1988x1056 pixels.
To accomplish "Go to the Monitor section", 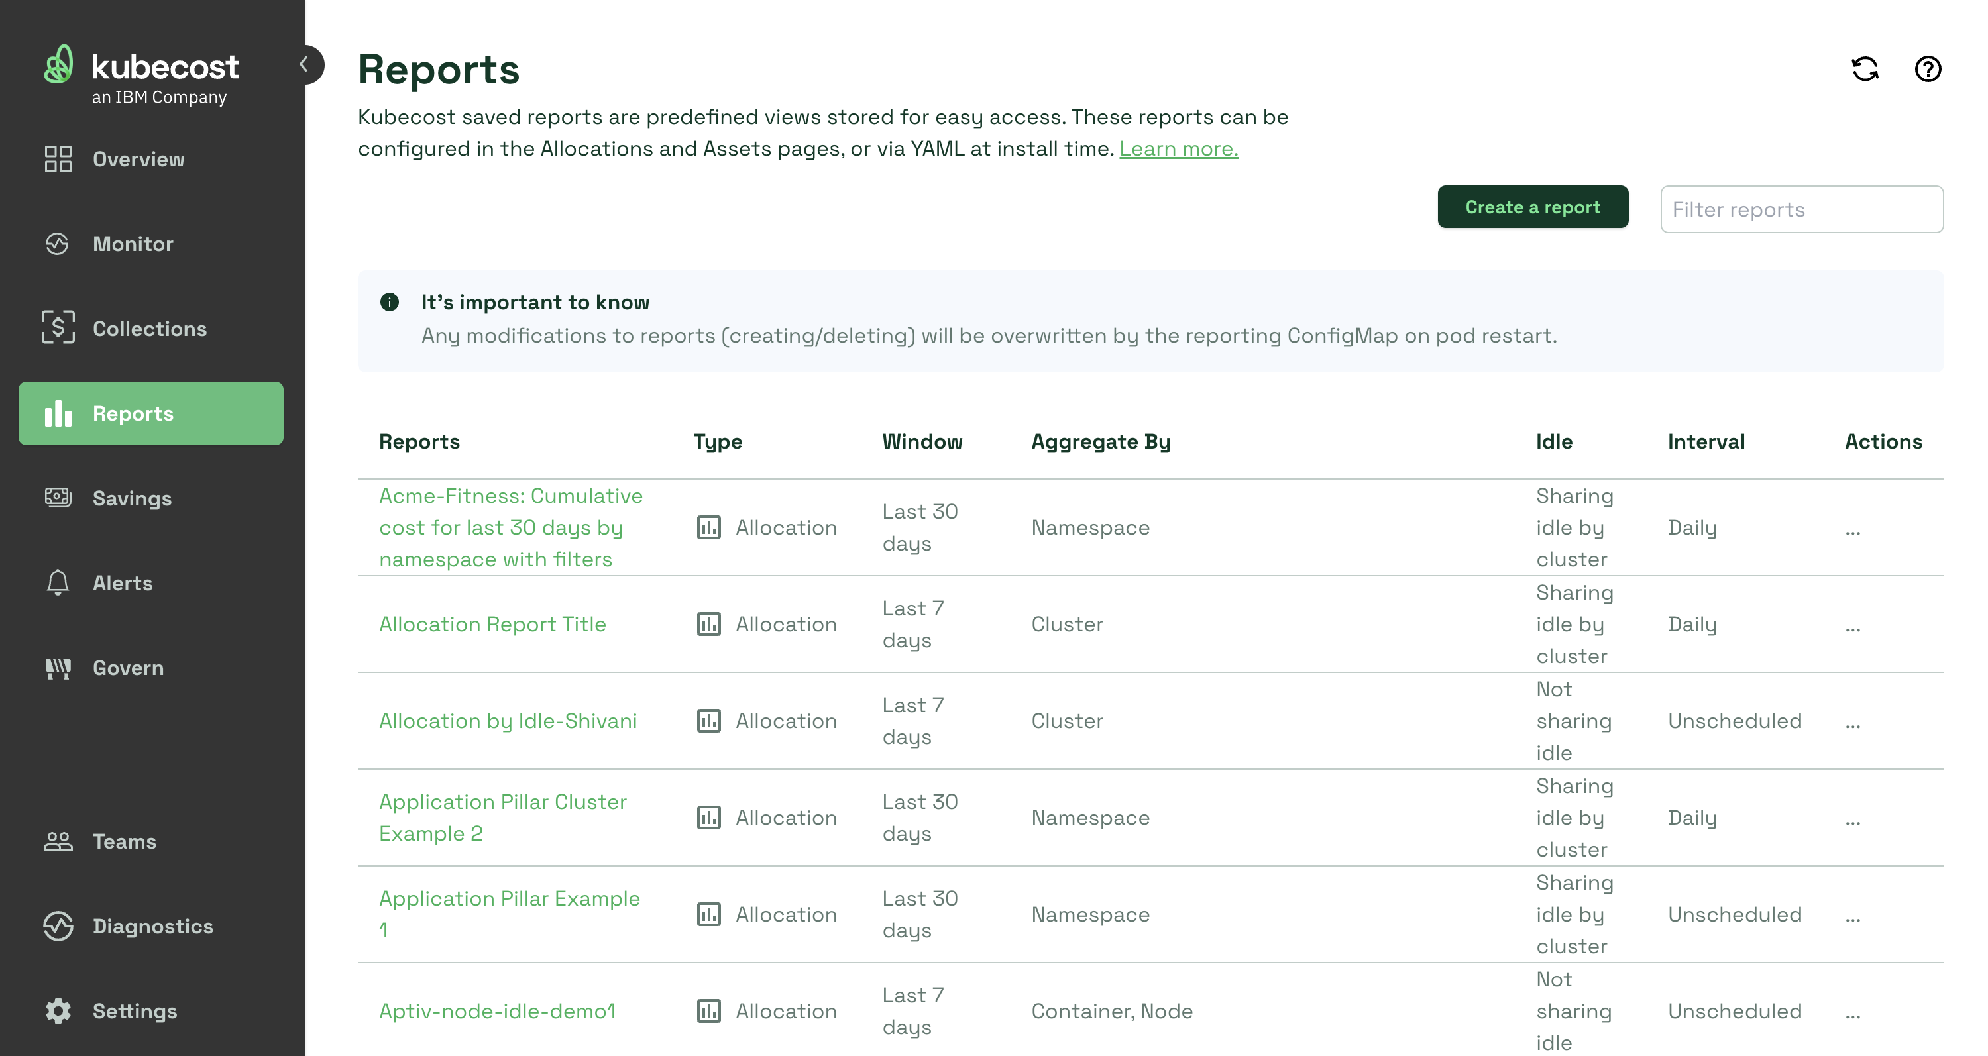I will 133,244.
